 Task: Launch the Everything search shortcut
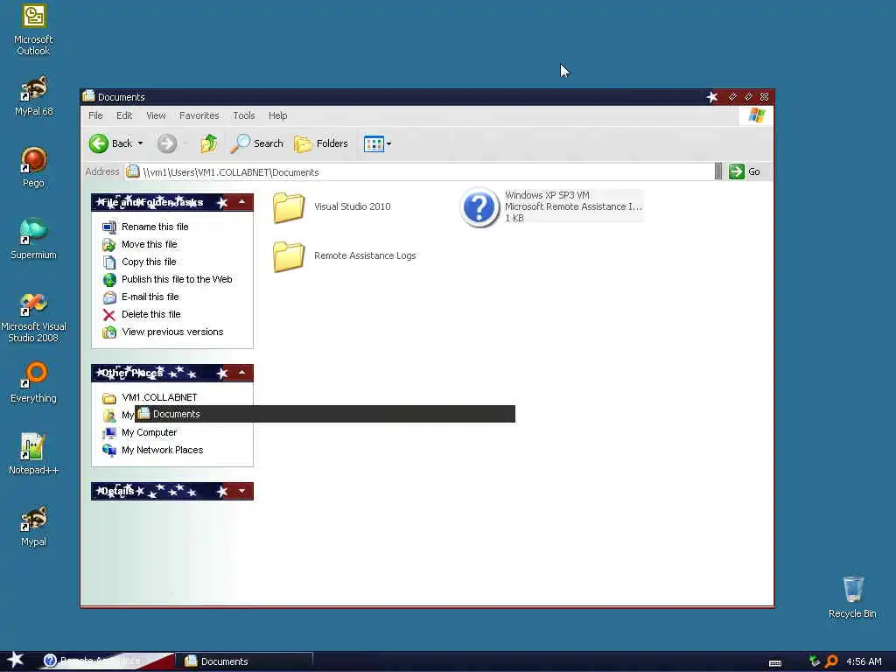pyautogui.click(x=33, y=383)
